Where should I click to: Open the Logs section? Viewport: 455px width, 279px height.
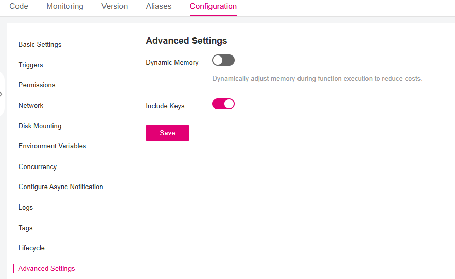[x=26, y=208]
